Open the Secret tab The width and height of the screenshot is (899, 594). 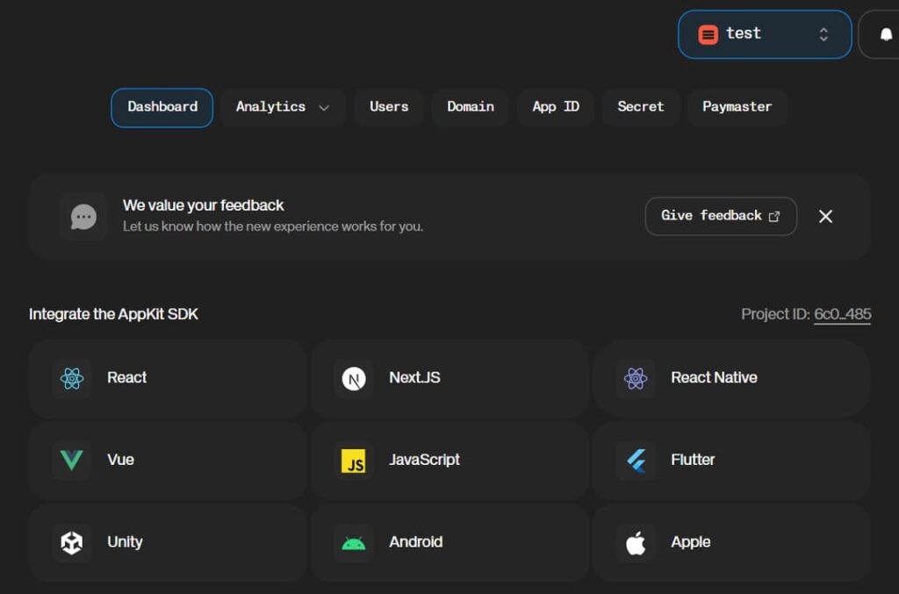point(640,107)
